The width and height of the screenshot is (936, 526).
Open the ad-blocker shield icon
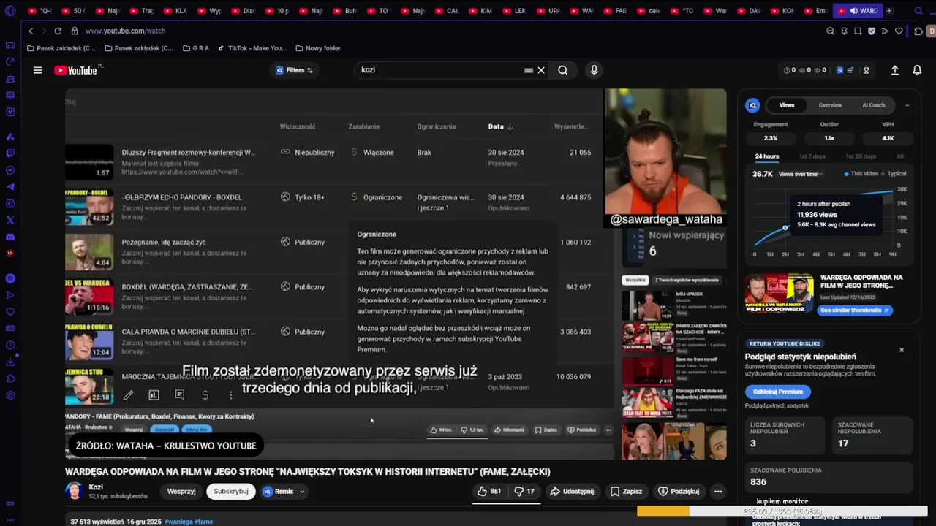871,31
